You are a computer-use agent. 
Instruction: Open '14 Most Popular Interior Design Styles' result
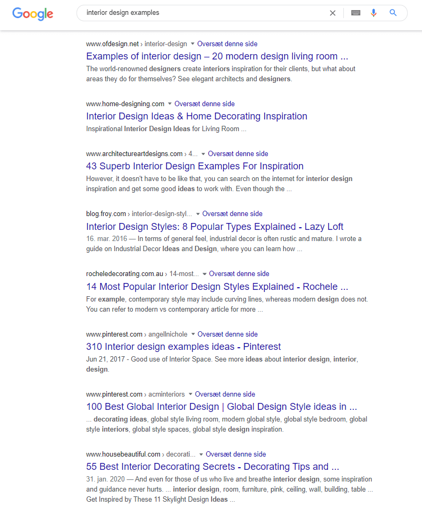217,287
